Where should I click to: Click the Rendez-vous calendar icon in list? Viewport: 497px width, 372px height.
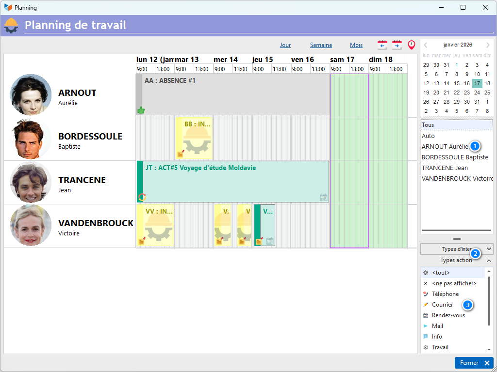coord(426,315)
